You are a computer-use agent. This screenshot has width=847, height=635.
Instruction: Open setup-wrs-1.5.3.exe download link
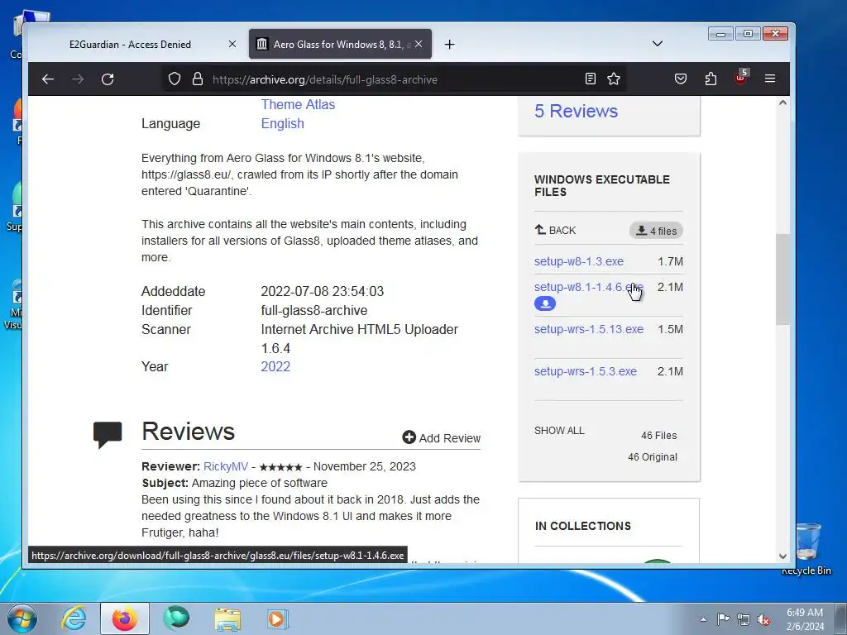tap(586, 371)
